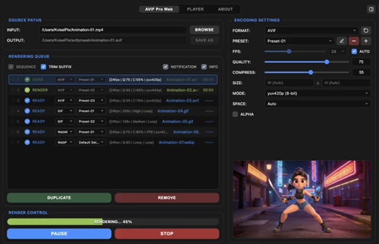Image resolution: width=379 pixels, height=244 pixels.
Task: Click the layout toggle icon at top right
Action: [371, 9]
